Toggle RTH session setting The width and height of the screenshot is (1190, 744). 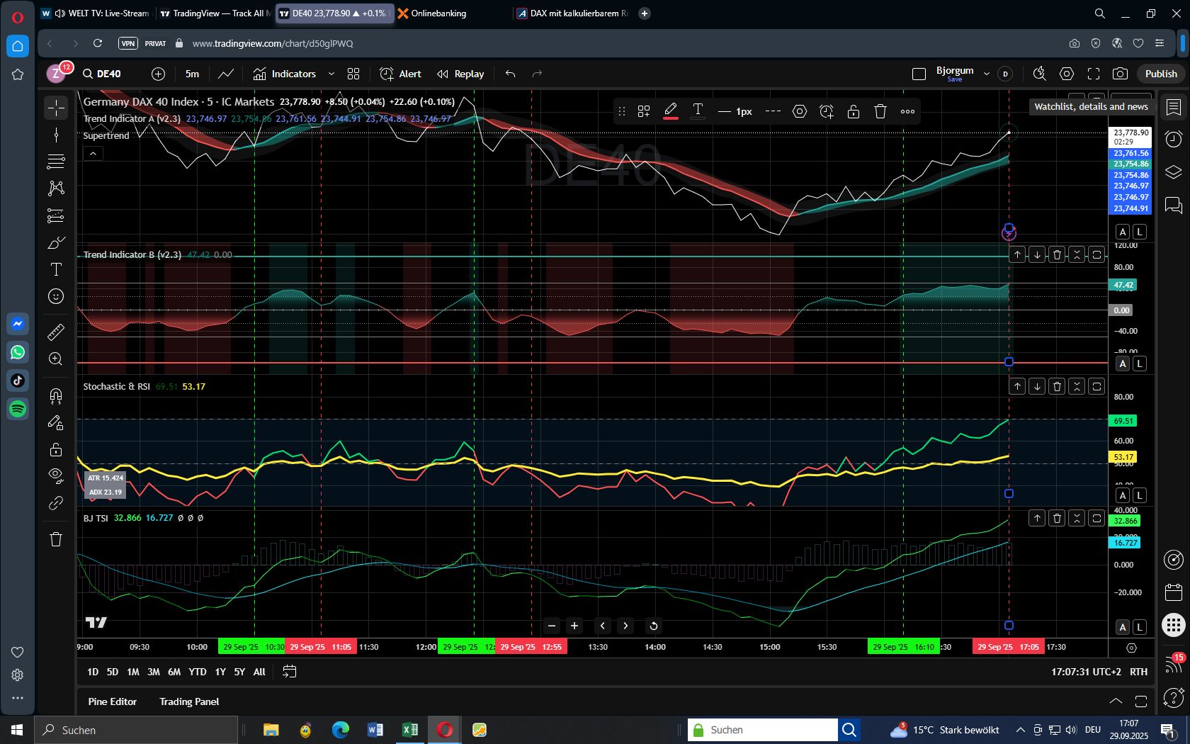pyautogui.click(x=1138, y=672)
